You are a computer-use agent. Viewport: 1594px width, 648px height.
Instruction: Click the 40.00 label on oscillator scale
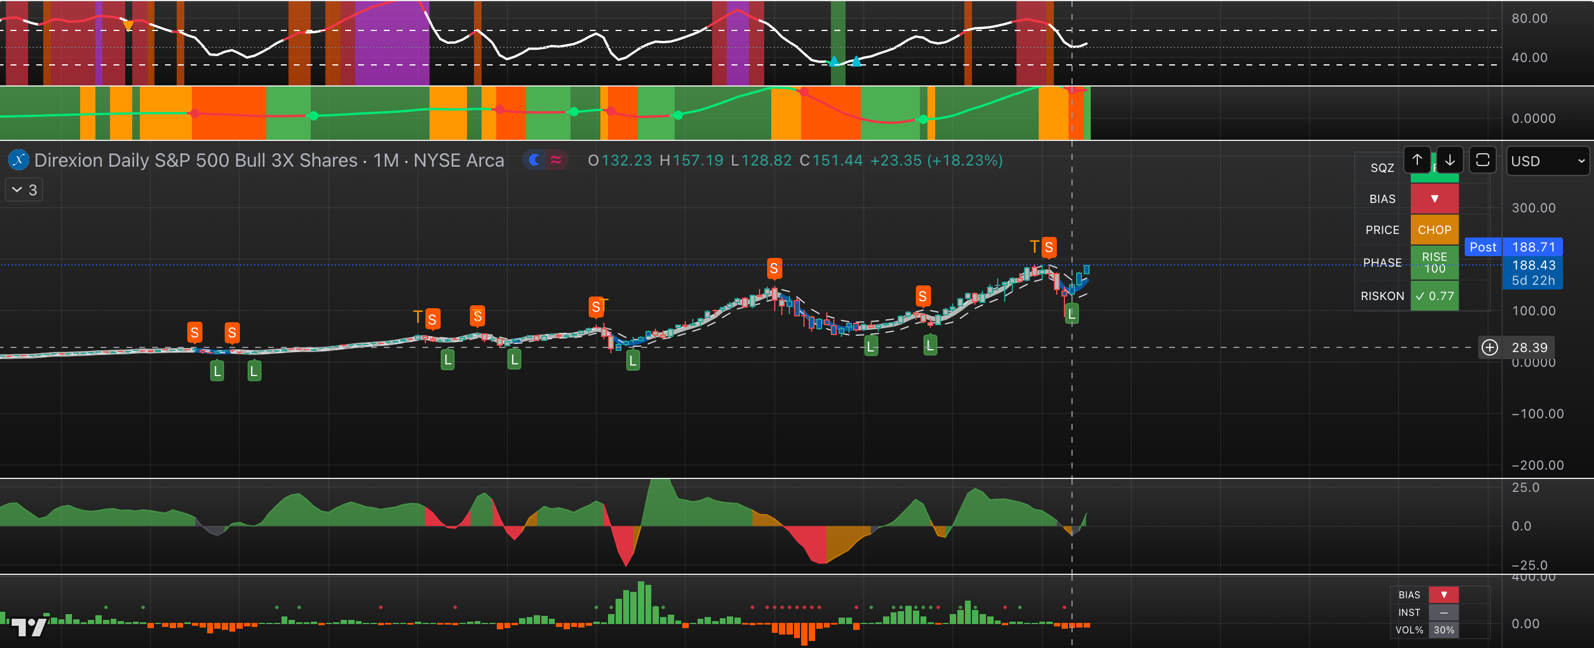[1529, 57]
